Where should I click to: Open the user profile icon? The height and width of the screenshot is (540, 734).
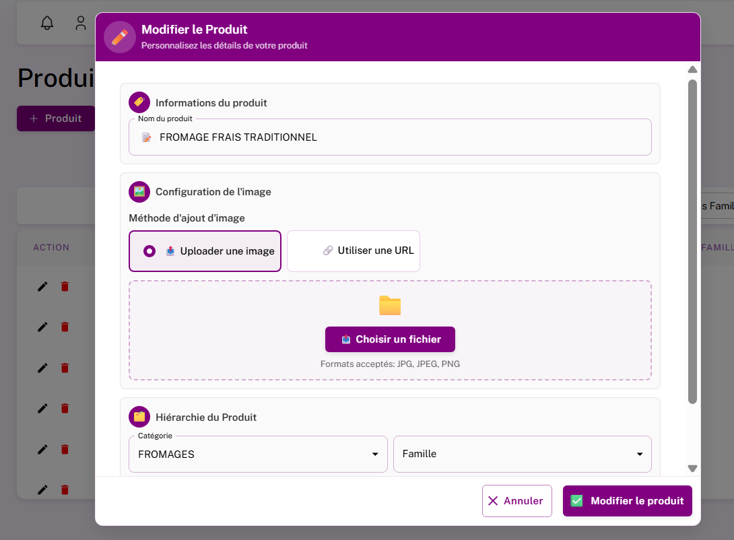coord(81,23)
